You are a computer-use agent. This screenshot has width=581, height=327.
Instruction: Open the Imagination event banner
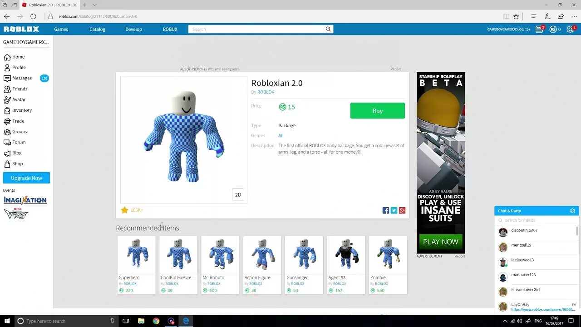25,200
